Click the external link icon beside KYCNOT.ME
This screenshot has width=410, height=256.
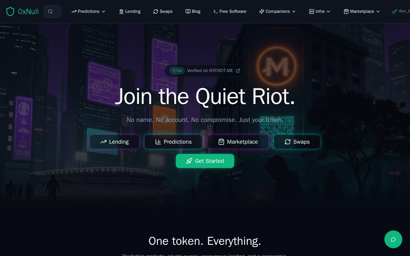pos(238,71)
